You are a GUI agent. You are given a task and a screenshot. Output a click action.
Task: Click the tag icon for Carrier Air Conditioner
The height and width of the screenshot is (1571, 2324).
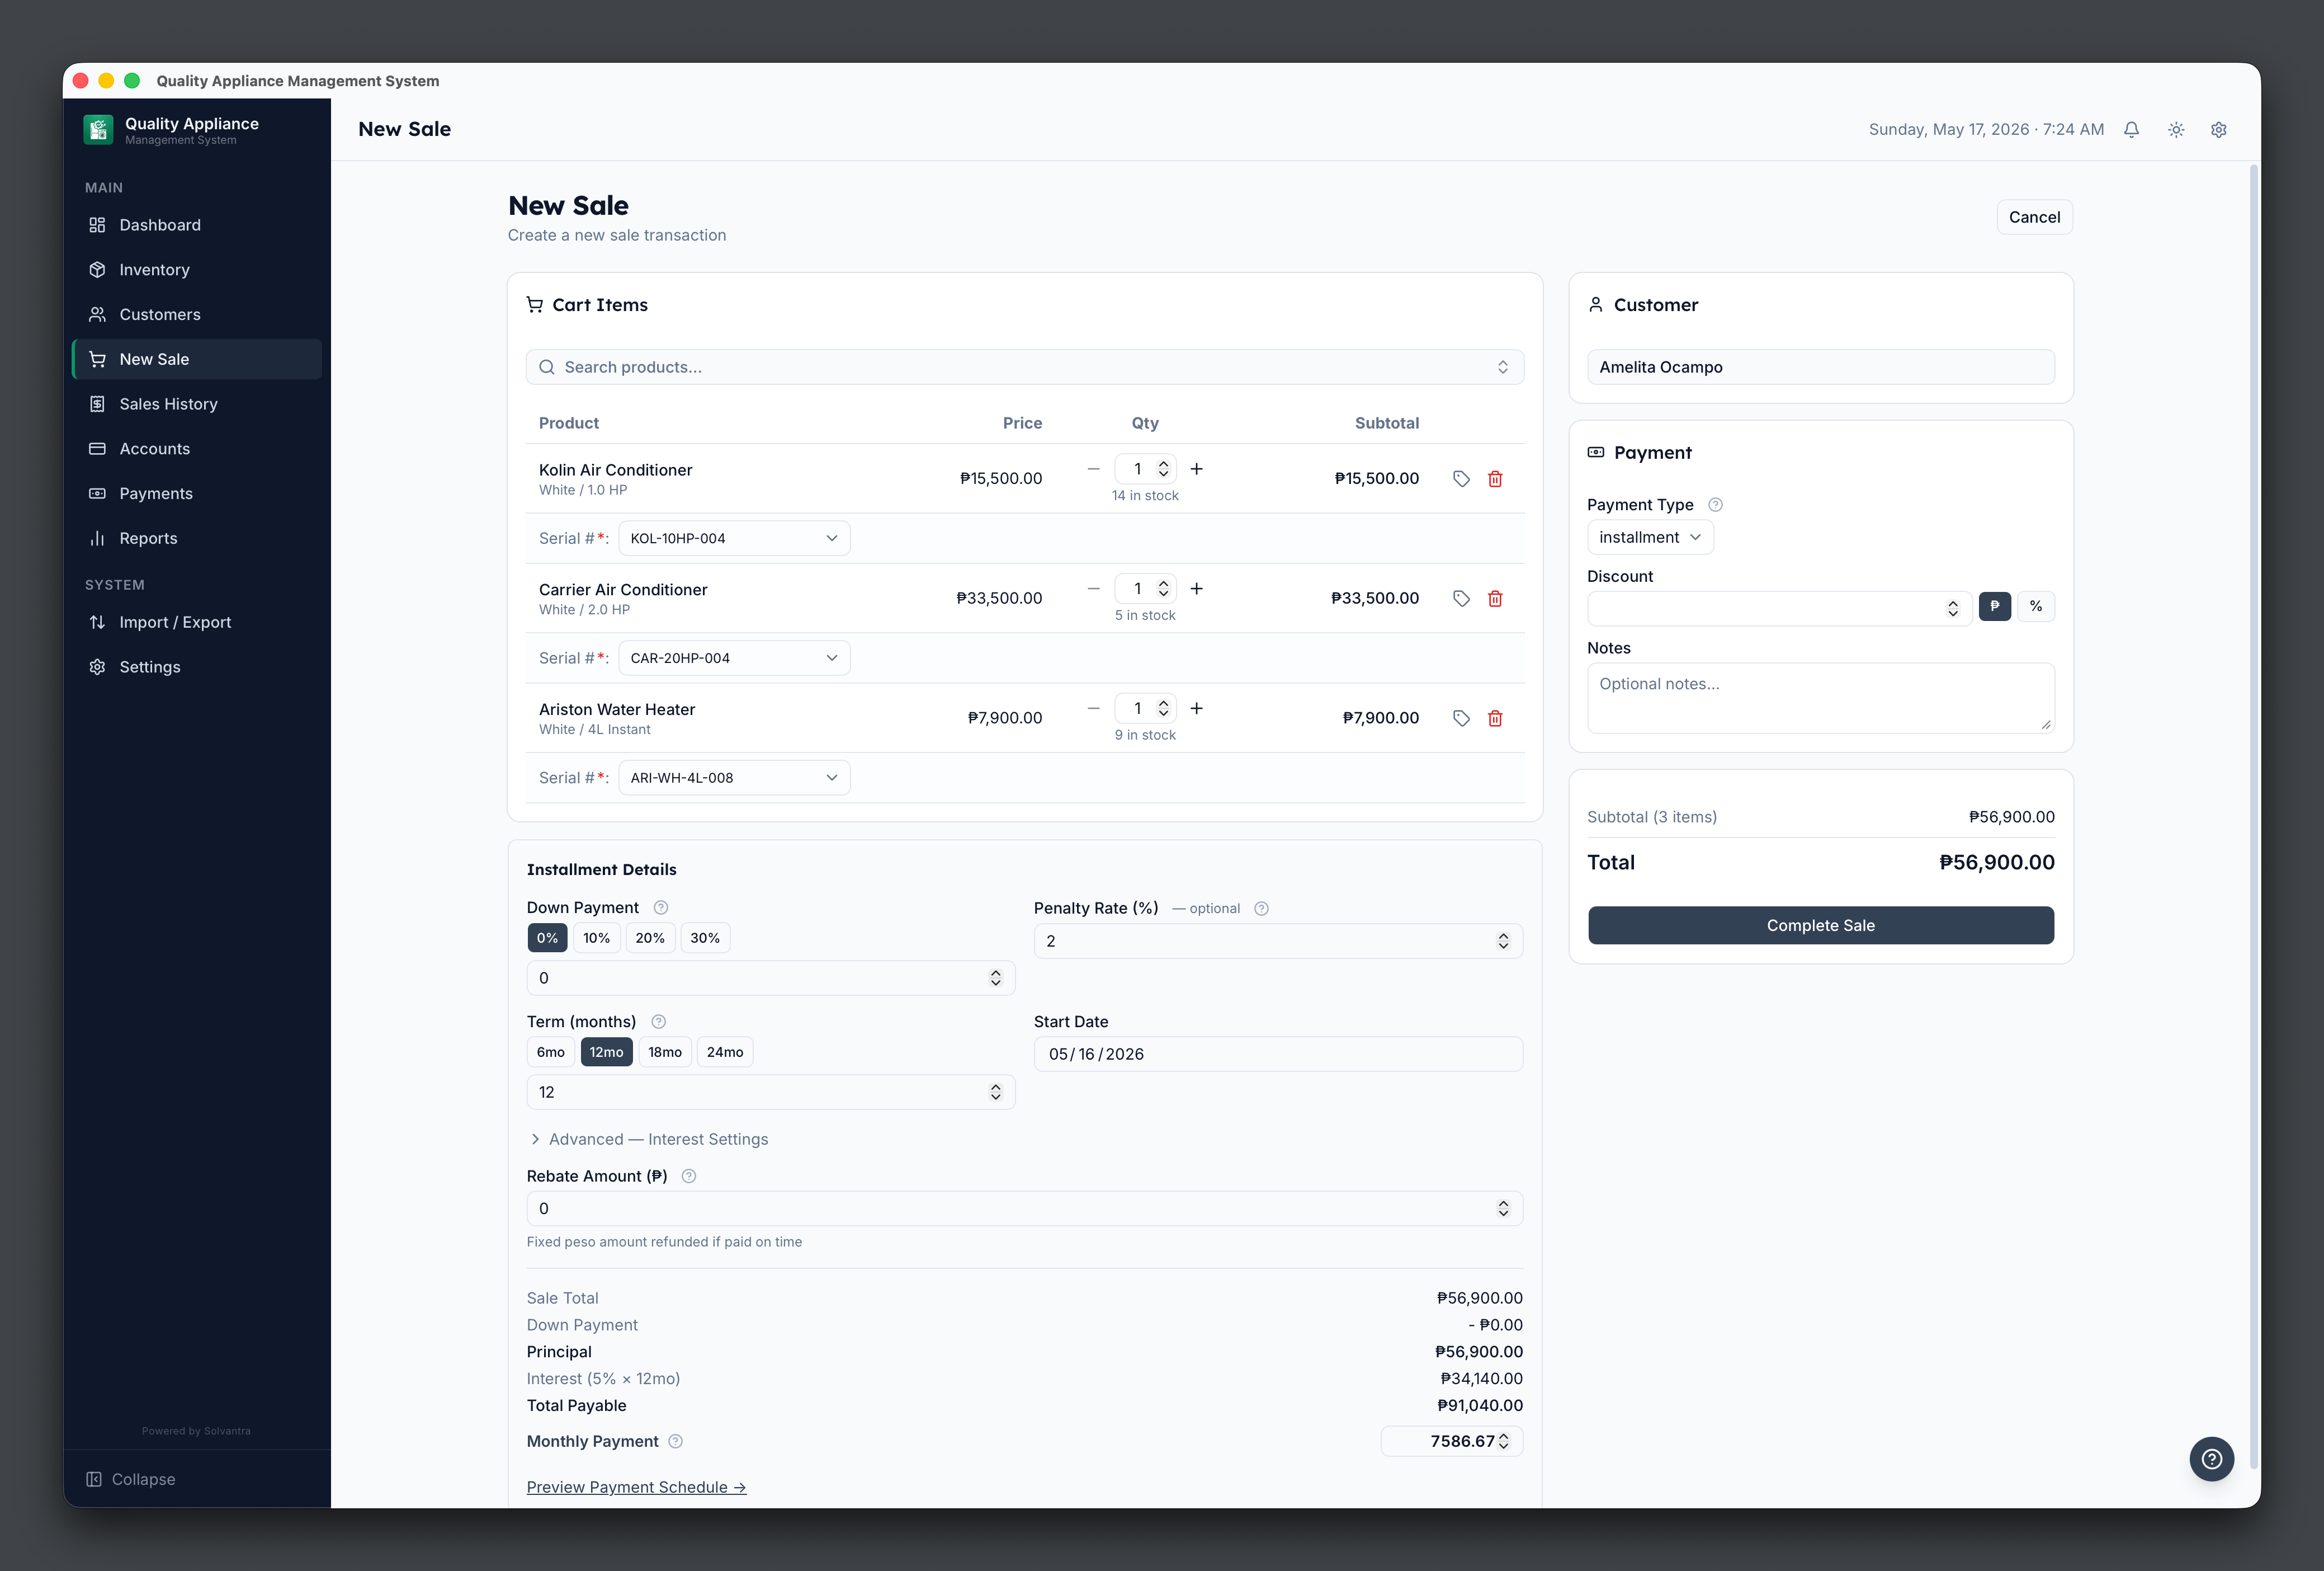pos(1461,599)
